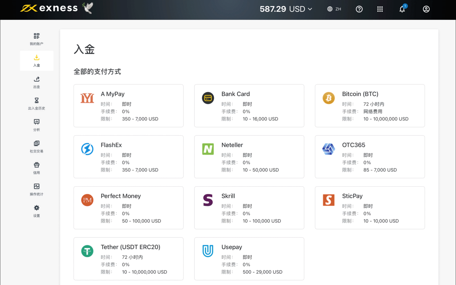Open 设置 settings in the sidebar
This screenshot has width=456, height=285.
point(36,211)
